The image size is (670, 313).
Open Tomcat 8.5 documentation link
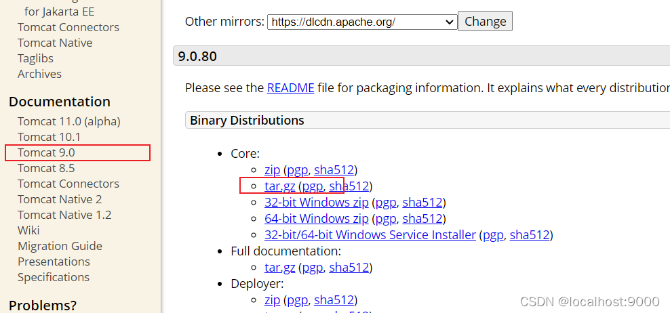pos(46,168)
